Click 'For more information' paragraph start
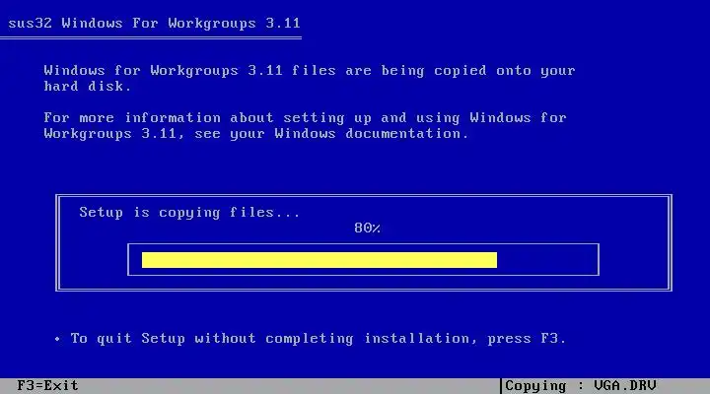This screenshot has width=710, height=394. pos(132,118)
